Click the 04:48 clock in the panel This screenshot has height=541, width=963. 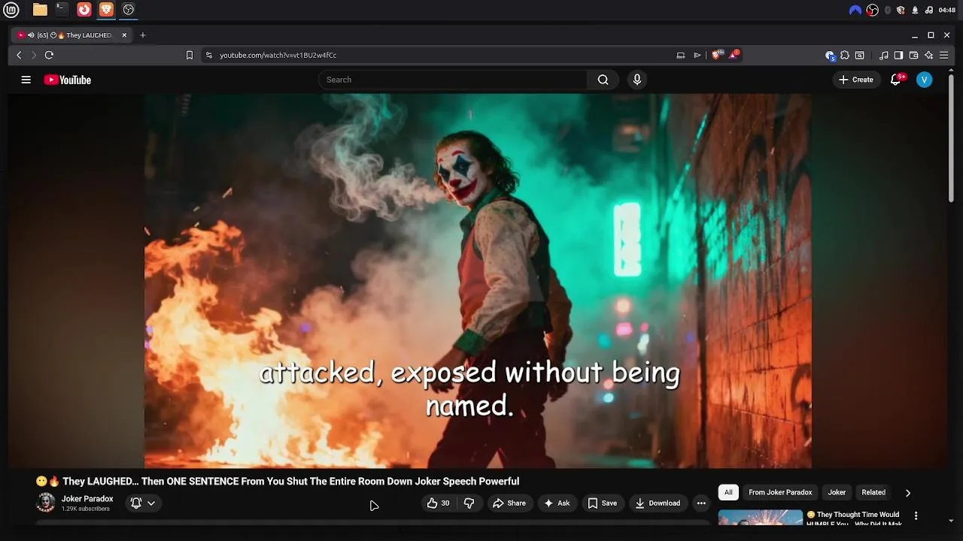[947, 10]
